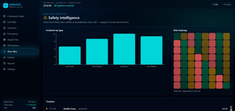Image resolution: width=235 pixels, height=111 pixels.
Task: Click the AI Decisions brain icon
Action: (x=4, y=46)
